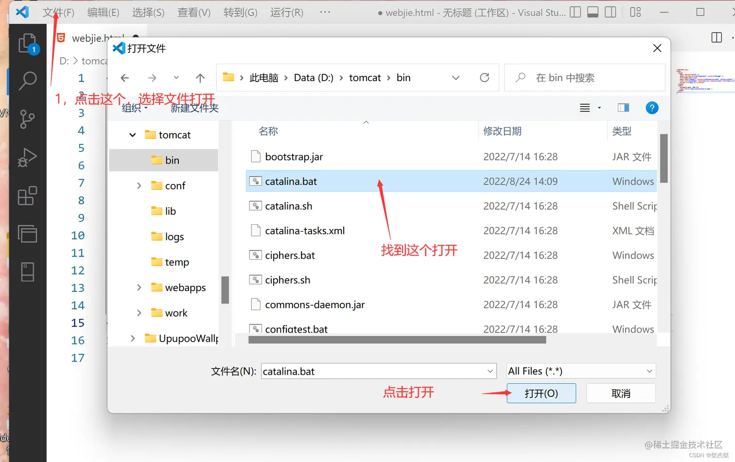Image resolution: width=735 pixels, height=462 pixels.
Task: Toggle the preview pane icon
Action: pyautogui.click(x=623, y=108)
